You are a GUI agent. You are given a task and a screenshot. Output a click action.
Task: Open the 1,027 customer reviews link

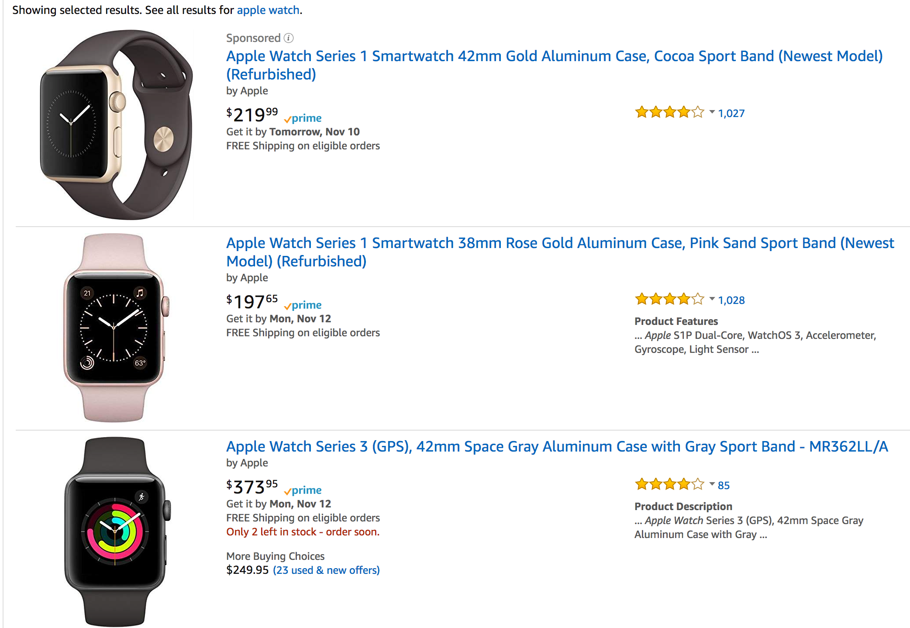coord(731,114)
